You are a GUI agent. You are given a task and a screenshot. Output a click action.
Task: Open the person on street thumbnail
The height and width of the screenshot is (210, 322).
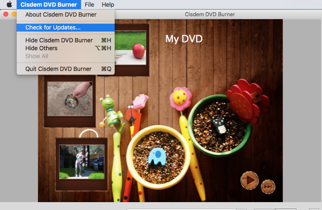tap(82, 162)
